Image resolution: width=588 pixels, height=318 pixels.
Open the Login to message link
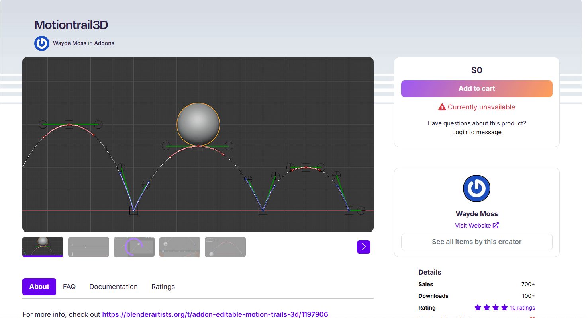tap(477, 132)
